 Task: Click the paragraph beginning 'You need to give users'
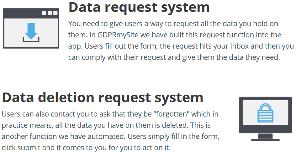(181, 41)
